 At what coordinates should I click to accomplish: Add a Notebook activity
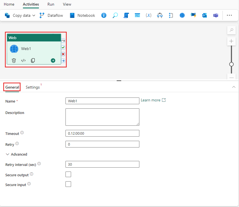[82, 15]
